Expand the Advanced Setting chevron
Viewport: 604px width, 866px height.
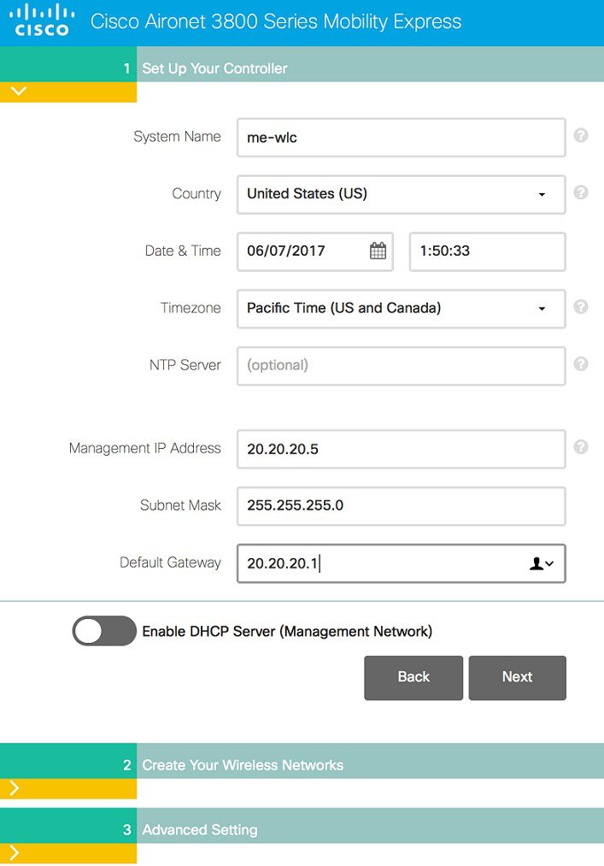coord(15,852)
